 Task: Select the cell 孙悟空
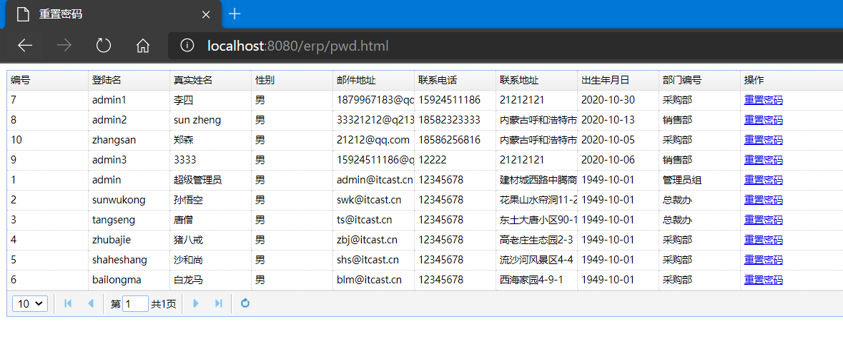click(x=211, y=200)
